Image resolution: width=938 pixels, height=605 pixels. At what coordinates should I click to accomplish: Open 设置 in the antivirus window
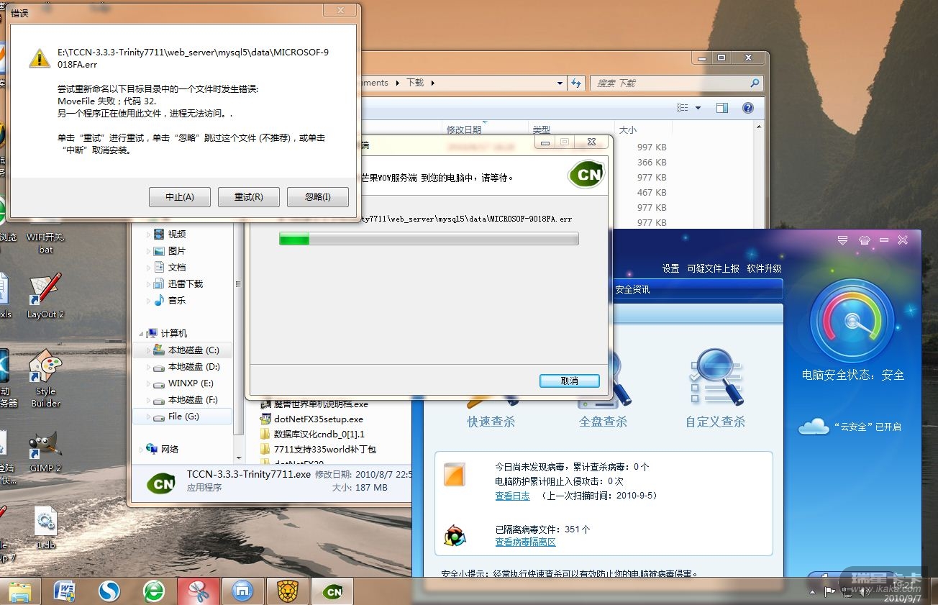pos(671,268)
